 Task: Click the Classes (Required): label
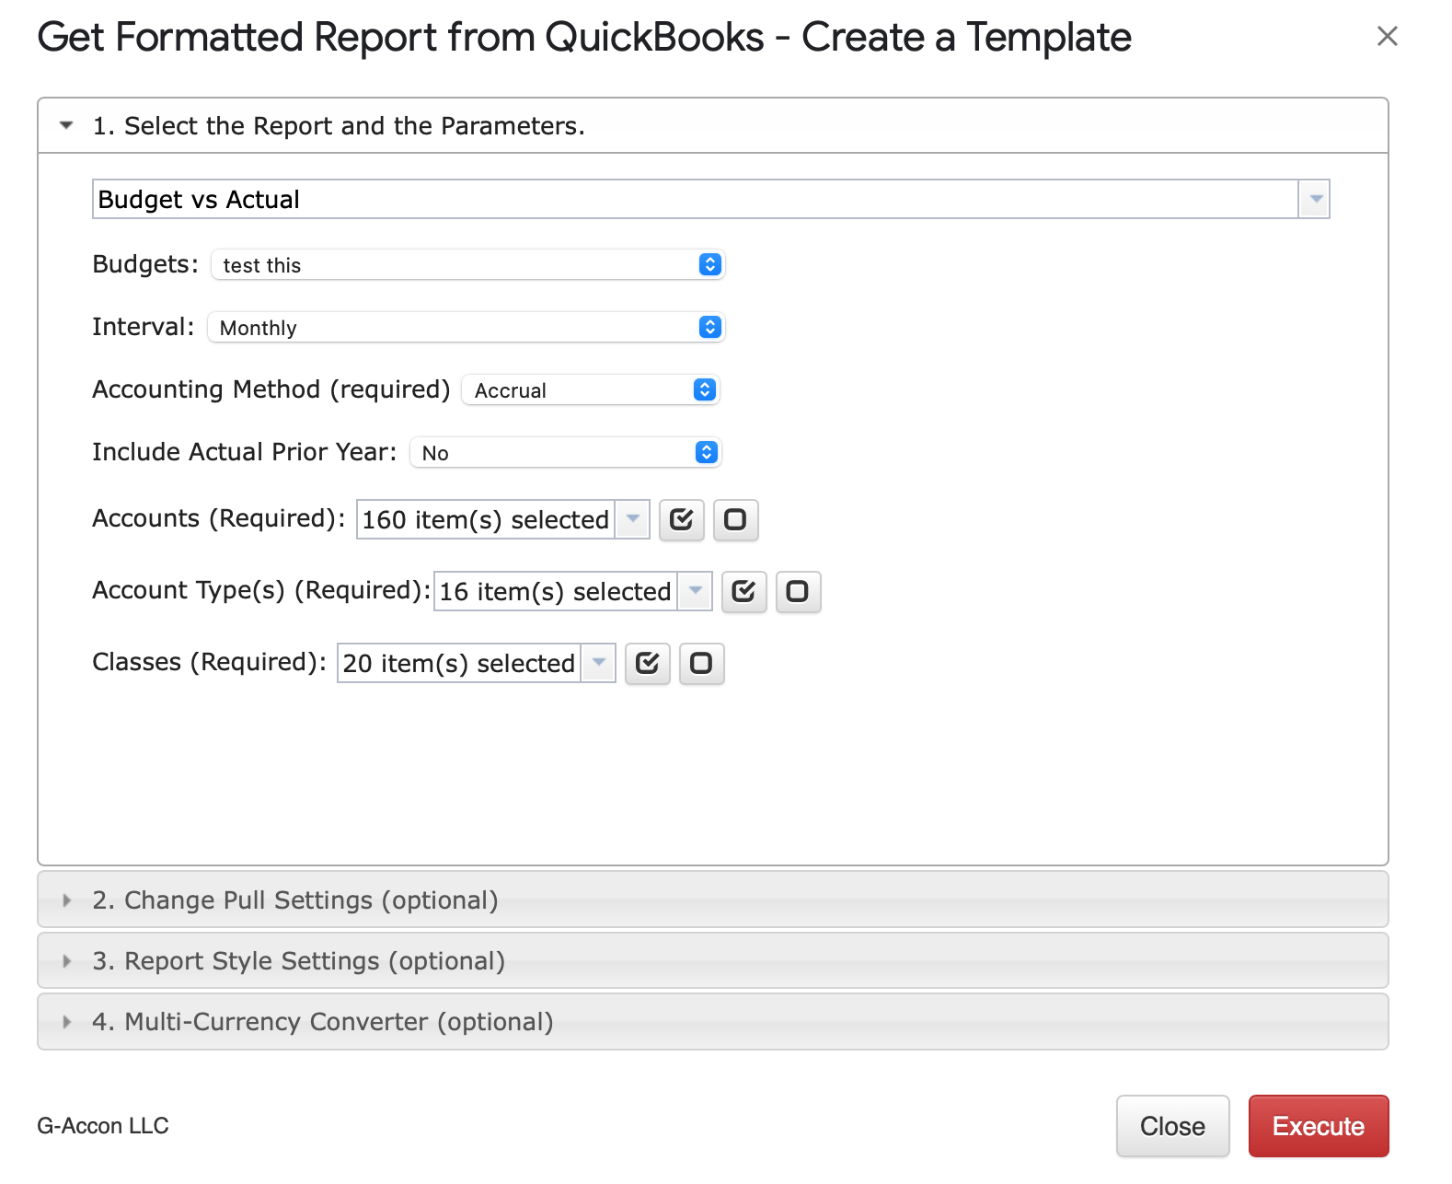(210, 662)
